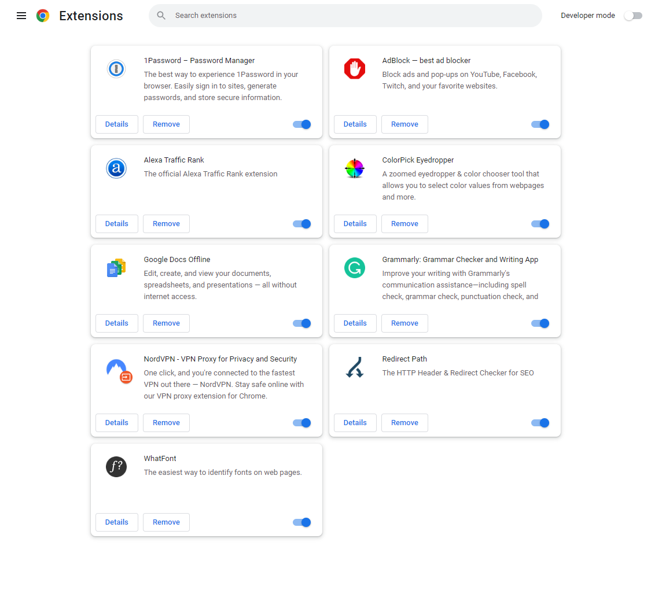The image size is (651, 590).
Task: Click the ColorPick Eyedropper color wheel icon
Action: 355,168
